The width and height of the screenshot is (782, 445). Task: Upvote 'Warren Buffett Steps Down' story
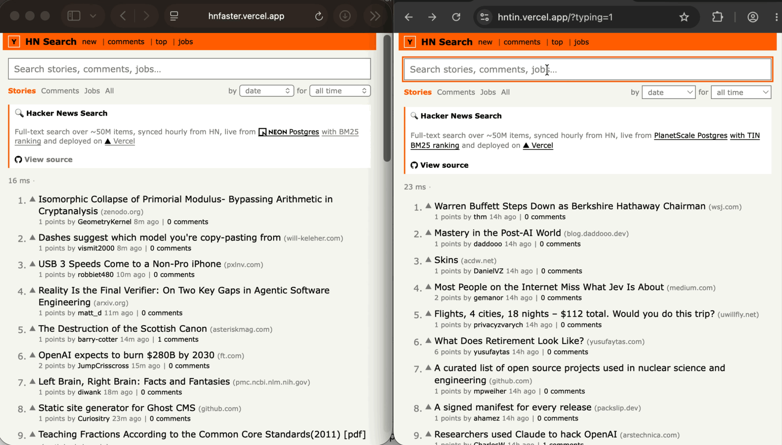(x=428, y=206)
